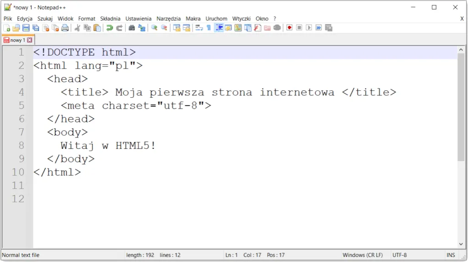The height and width of the screenshot is (262, 468).
Task: Click the Print icon in the toolbar
Action: [65, 28]
